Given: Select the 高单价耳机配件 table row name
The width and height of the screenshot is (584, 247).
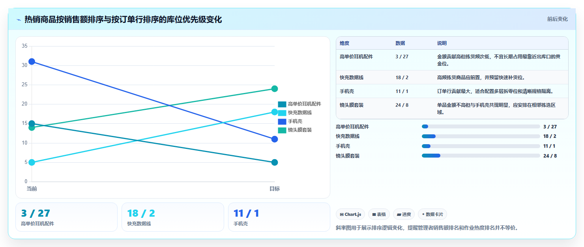Looking at the screenshot, I should (x=356, y=57).
